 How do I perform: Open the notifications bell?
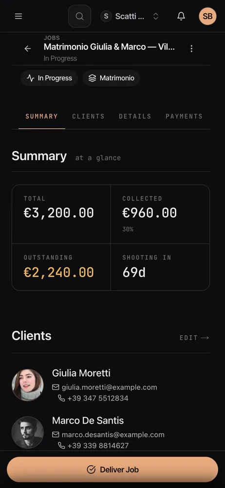[x=181, y=16]
